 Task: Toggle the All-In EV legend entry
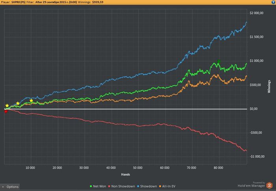167,186
